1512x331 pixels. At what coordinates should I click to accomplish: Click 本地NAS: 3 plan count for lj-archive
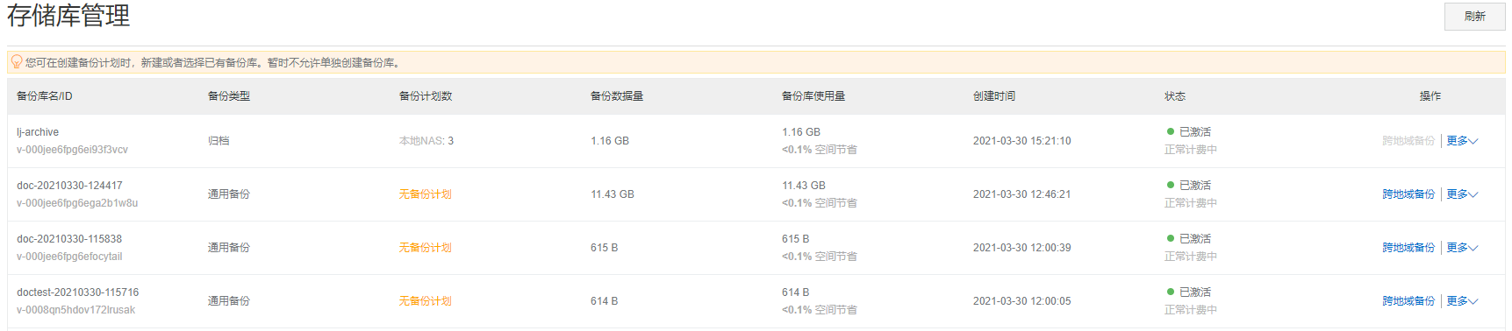click(x=426, y=141)
